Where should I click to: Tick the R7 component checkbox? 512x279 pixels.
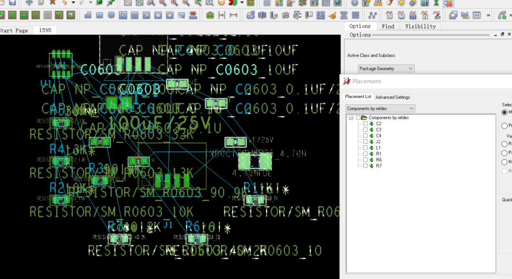tap(366, 166)
